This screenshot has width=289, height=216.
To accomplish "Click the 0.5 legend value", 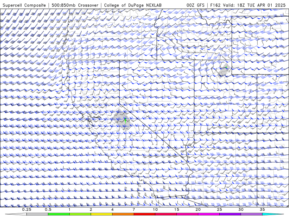I will point(48,210).
